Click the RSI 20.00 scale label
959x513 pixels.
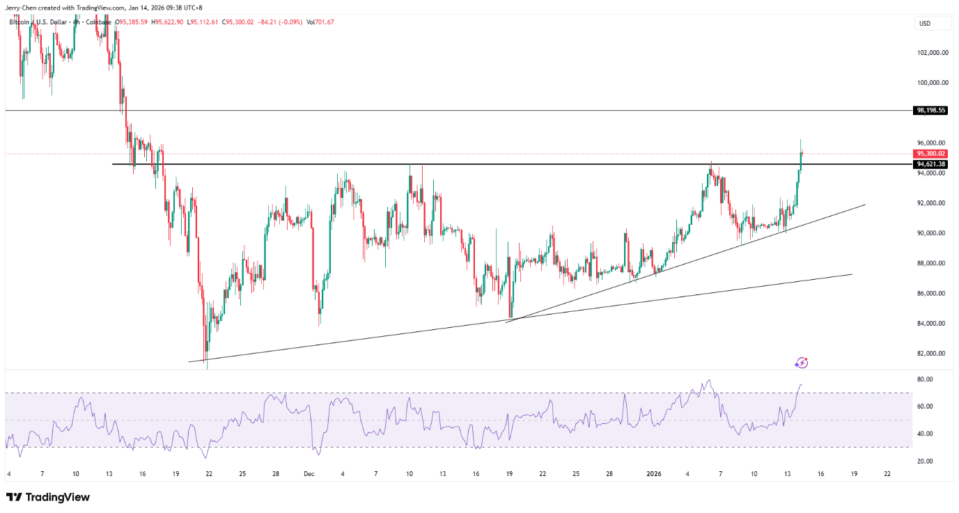click(x=924, y=461)
